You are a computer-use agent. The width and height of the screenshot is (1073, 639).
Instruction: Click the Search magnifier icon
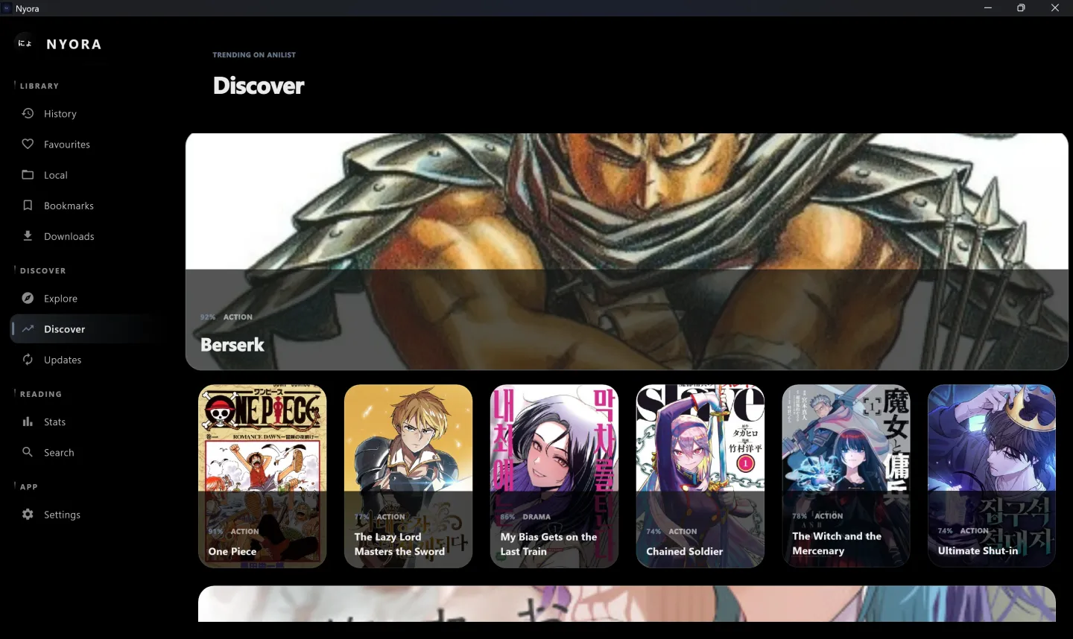pos(28,452)
